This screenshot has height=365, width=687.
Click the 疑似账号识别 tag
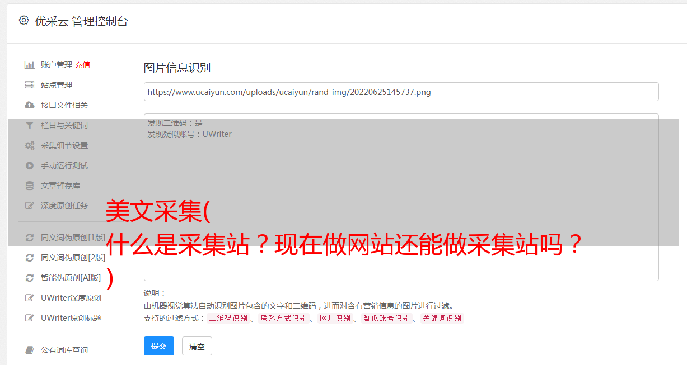(x=386, y=318)
